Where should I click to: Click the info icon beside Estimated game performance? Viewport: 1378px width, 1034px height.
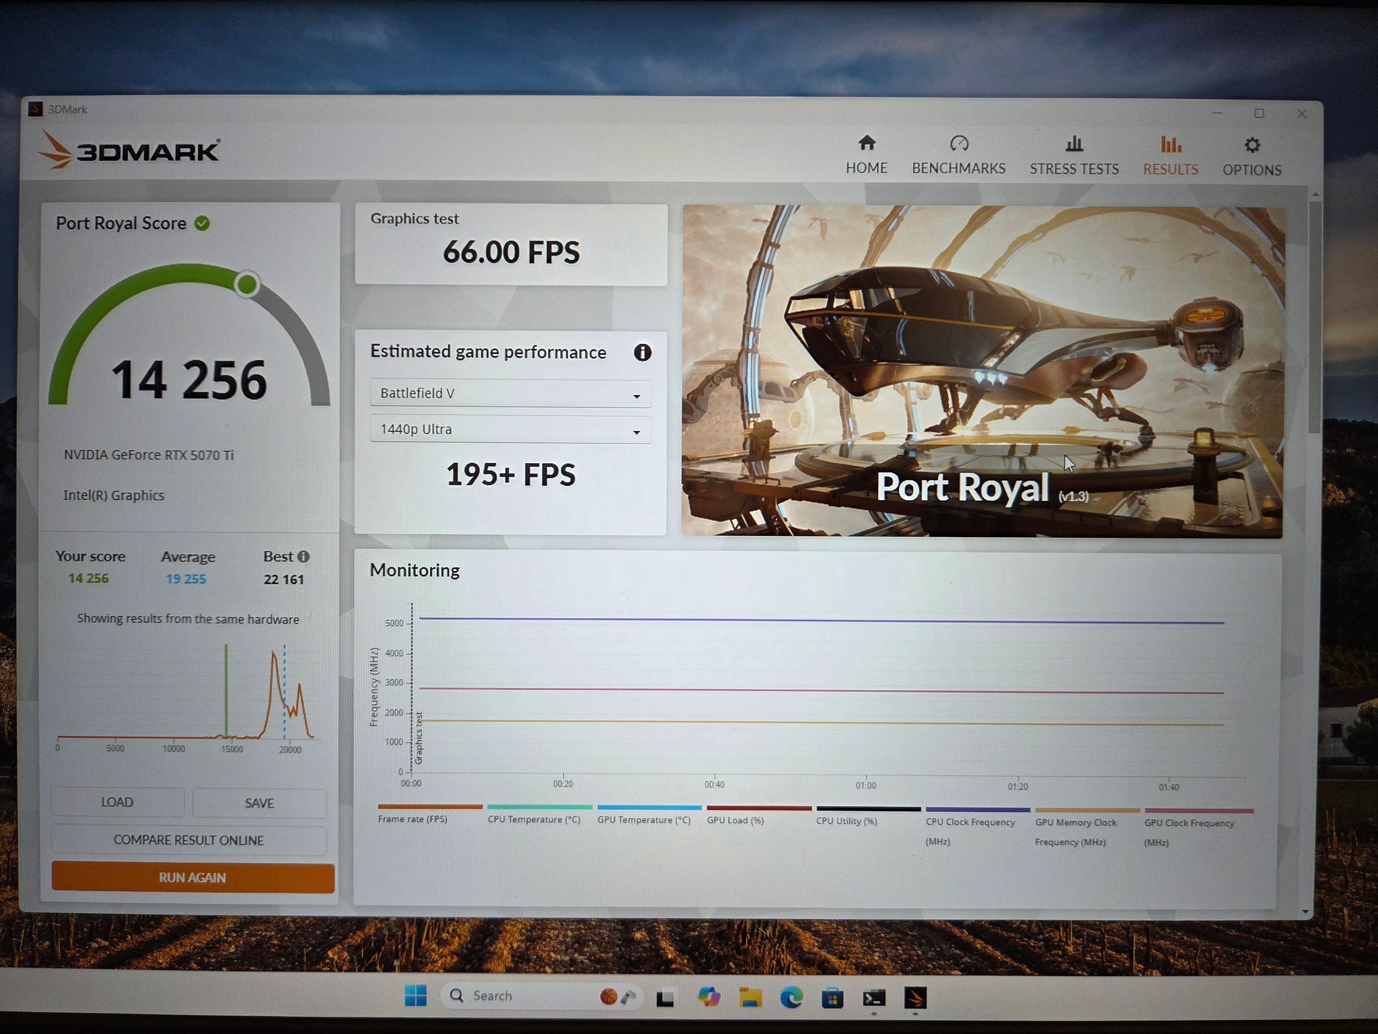[x=643, y=353]
